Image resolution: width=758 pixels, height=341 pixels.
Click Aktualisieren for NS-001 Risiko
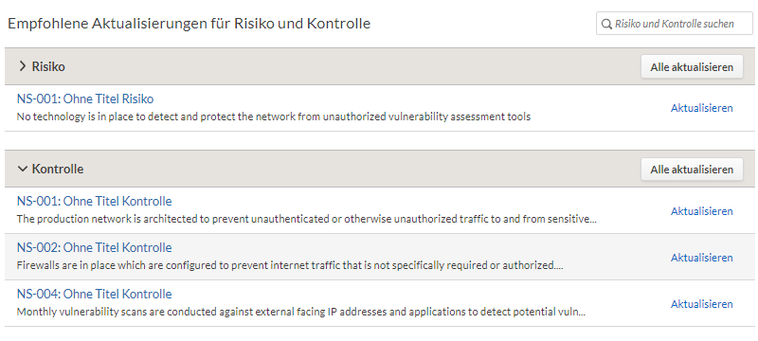pos(701,108)
